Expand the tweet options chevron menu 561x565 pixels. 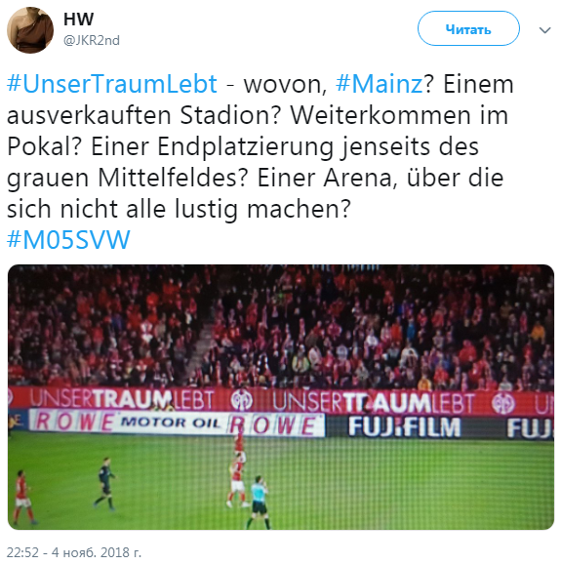[544, 30]
